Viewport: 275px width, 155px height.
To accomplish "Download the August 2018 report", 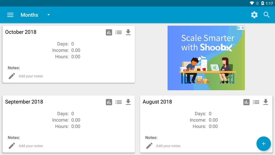I will pos(266,102).
